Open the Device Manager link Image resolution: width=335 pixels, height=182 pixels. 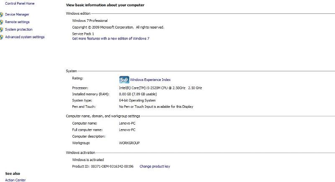pyautogui.click(x=17, y=14)
